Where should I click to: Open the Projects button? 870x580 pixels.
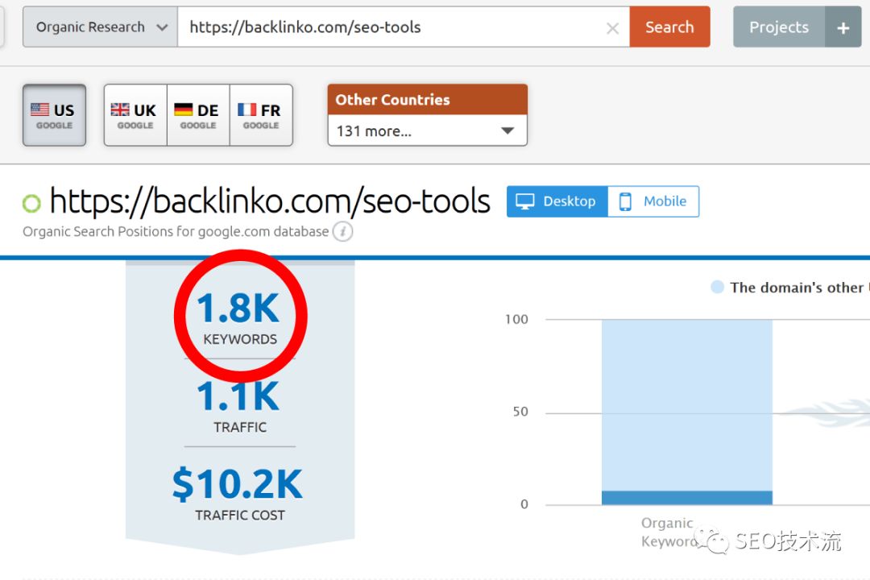(x=778, y=27)
